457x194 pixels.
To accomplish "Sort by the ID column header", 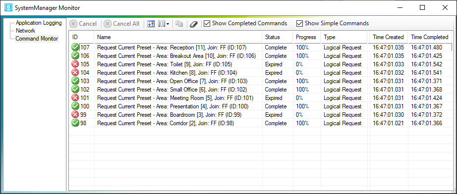I will click(x=82, y=37).
